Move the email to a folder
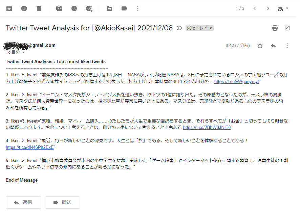This screenshot has height=213, width=300. pyautogui.click(x=109, y=8)
